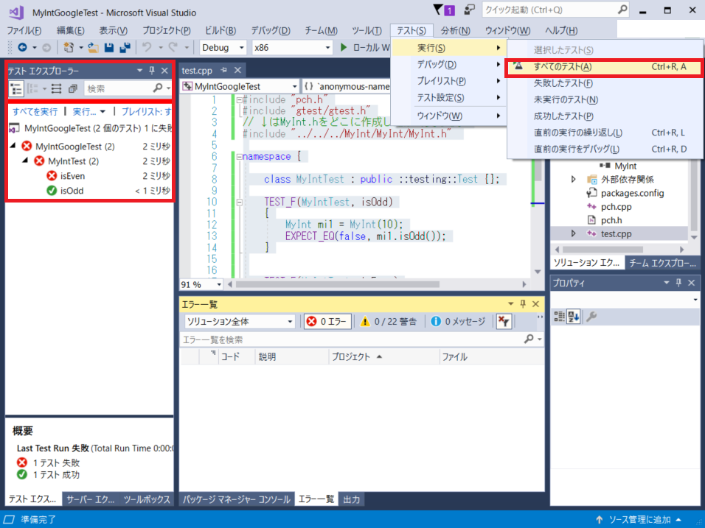Toggle Test Explorer hierarchy view icon
Image resolution: width=705 pixels, height=528 pixels.
pyautogui.click(x=16, y=88)
